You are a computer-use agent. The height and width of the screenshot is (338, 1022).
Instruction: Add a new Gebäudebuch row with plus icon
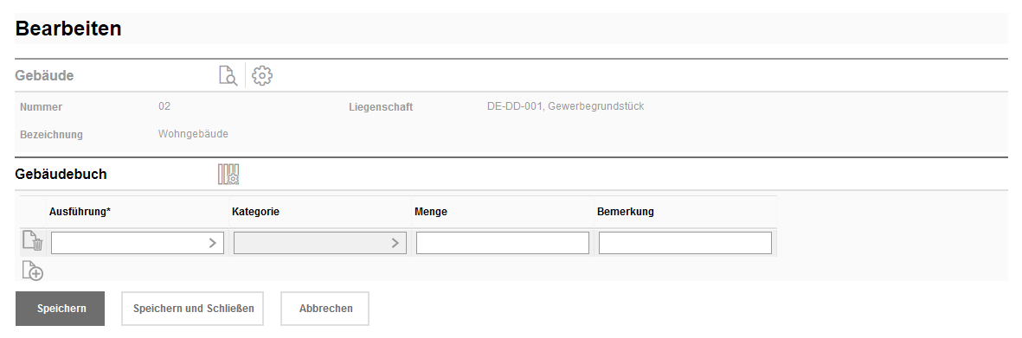(33, 271)
